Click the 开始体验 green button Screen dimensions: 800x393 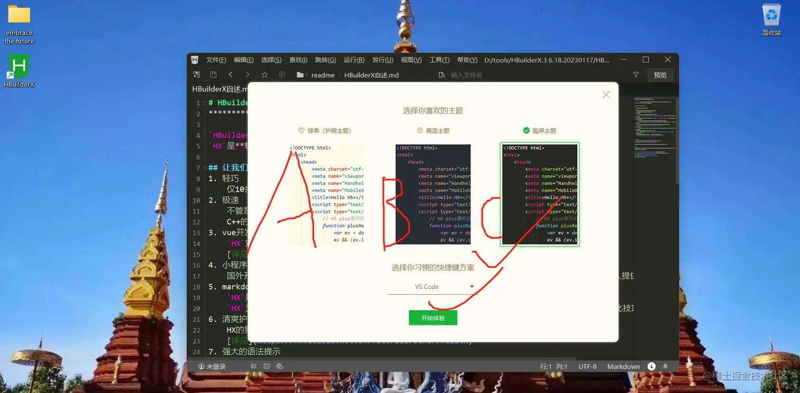(x=433, y=318)
